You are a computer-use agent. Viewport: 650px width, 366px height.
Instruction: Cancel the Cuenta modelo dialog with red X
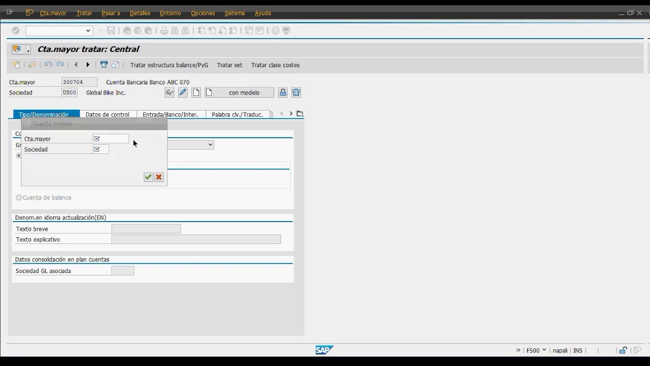click(x=159, y=177)
